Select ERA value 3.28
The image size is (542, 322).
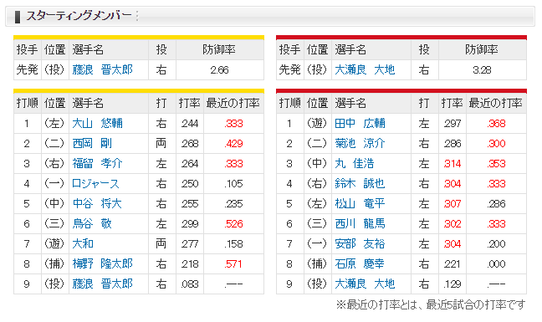click(482, 70)
